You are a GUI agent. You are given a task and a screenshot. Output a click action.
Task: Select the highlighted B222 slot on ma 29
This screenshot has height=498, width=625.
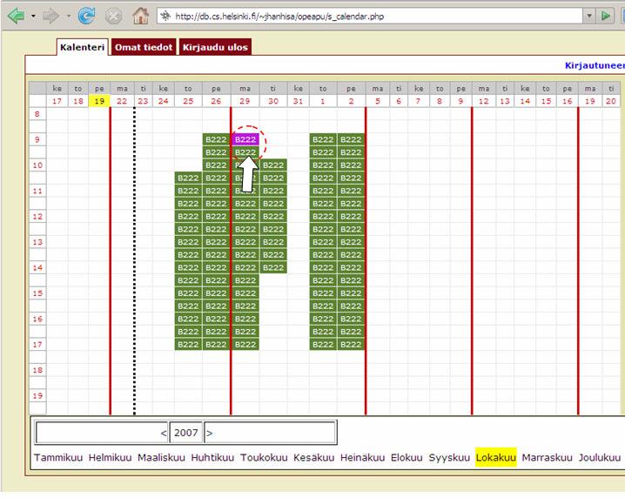(245, 139)
